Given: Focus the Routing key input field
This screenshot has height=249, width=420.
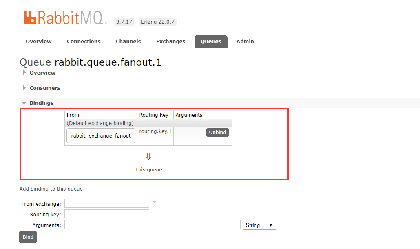Looking at the screenshot, I should pyautogui.click(x=106, y=214).
